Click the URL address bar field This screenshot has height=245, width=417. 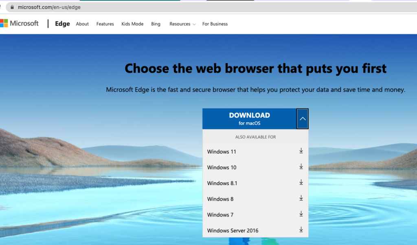point(204,7)
